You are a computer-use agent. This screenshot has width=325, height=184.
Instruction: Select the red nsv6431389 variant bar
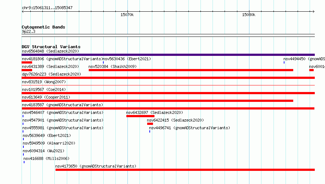pos(27,70)
